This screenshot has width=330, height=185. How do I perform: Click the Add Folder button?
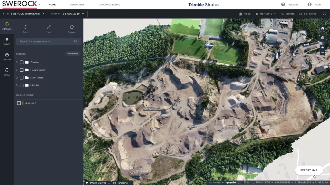(x=73, y=54)
